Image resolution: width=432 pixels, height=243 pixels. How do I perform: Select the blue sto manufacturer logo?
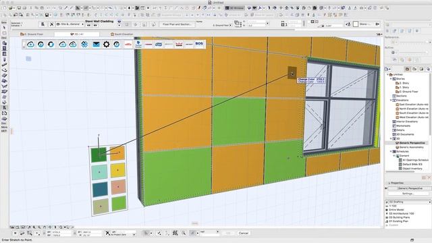pyautogui.click(x=159, y=44)
